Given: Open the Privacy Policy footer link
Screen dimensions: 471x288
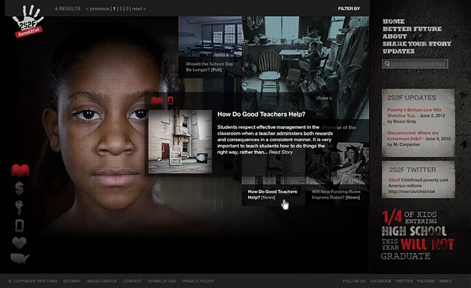Looking at the screenshot, I should [x=198, y=281].
